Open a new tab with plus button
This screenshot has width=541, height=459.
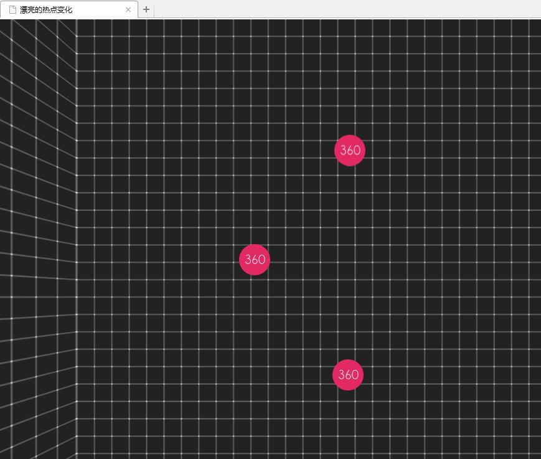point(146,9)
